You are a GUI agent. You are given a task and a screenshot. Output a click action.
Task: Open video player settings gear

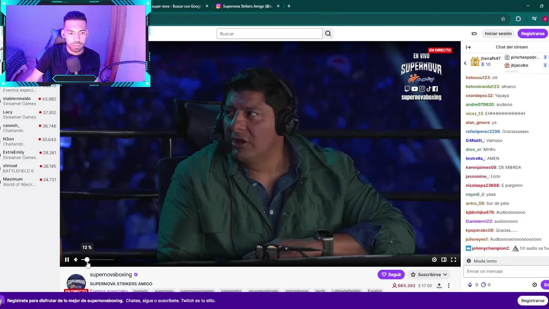[434, 260]
